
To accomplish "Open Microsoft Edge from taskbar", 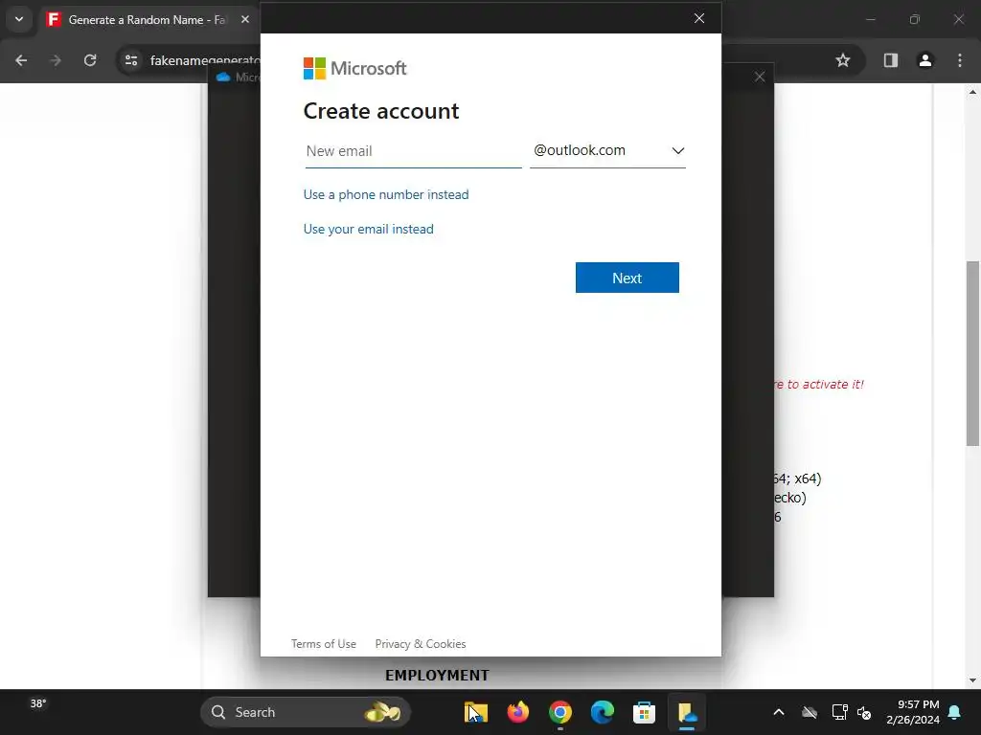I will [x=602, y=712].
